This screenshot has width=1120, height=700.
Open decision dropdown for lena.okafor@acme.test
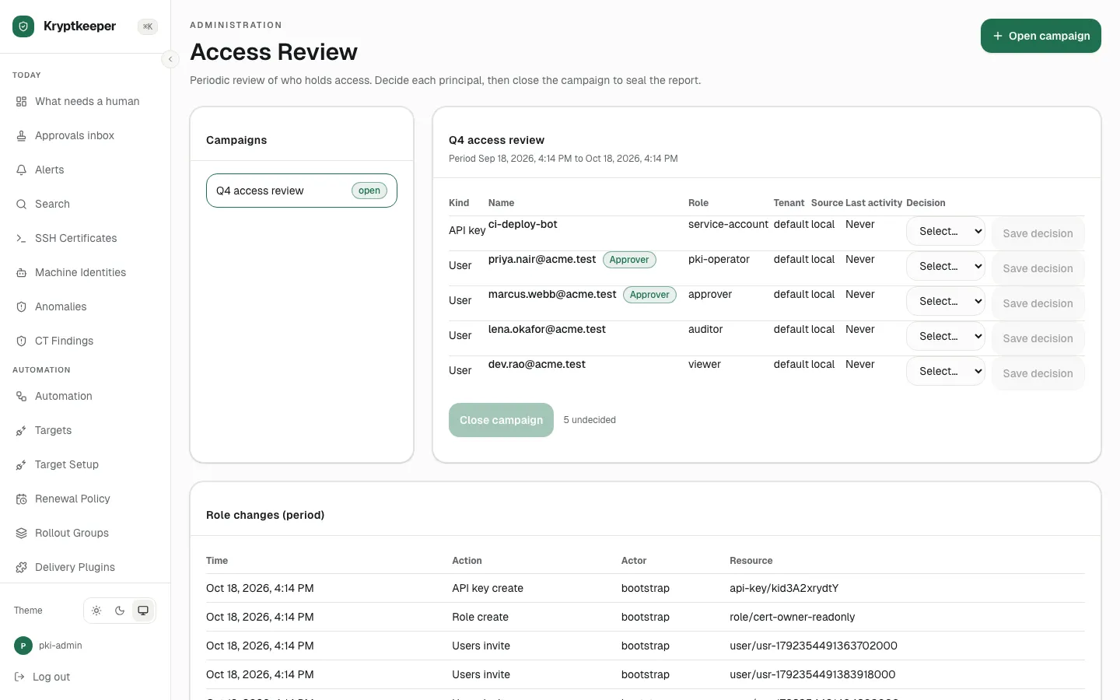tap(946, 336)
